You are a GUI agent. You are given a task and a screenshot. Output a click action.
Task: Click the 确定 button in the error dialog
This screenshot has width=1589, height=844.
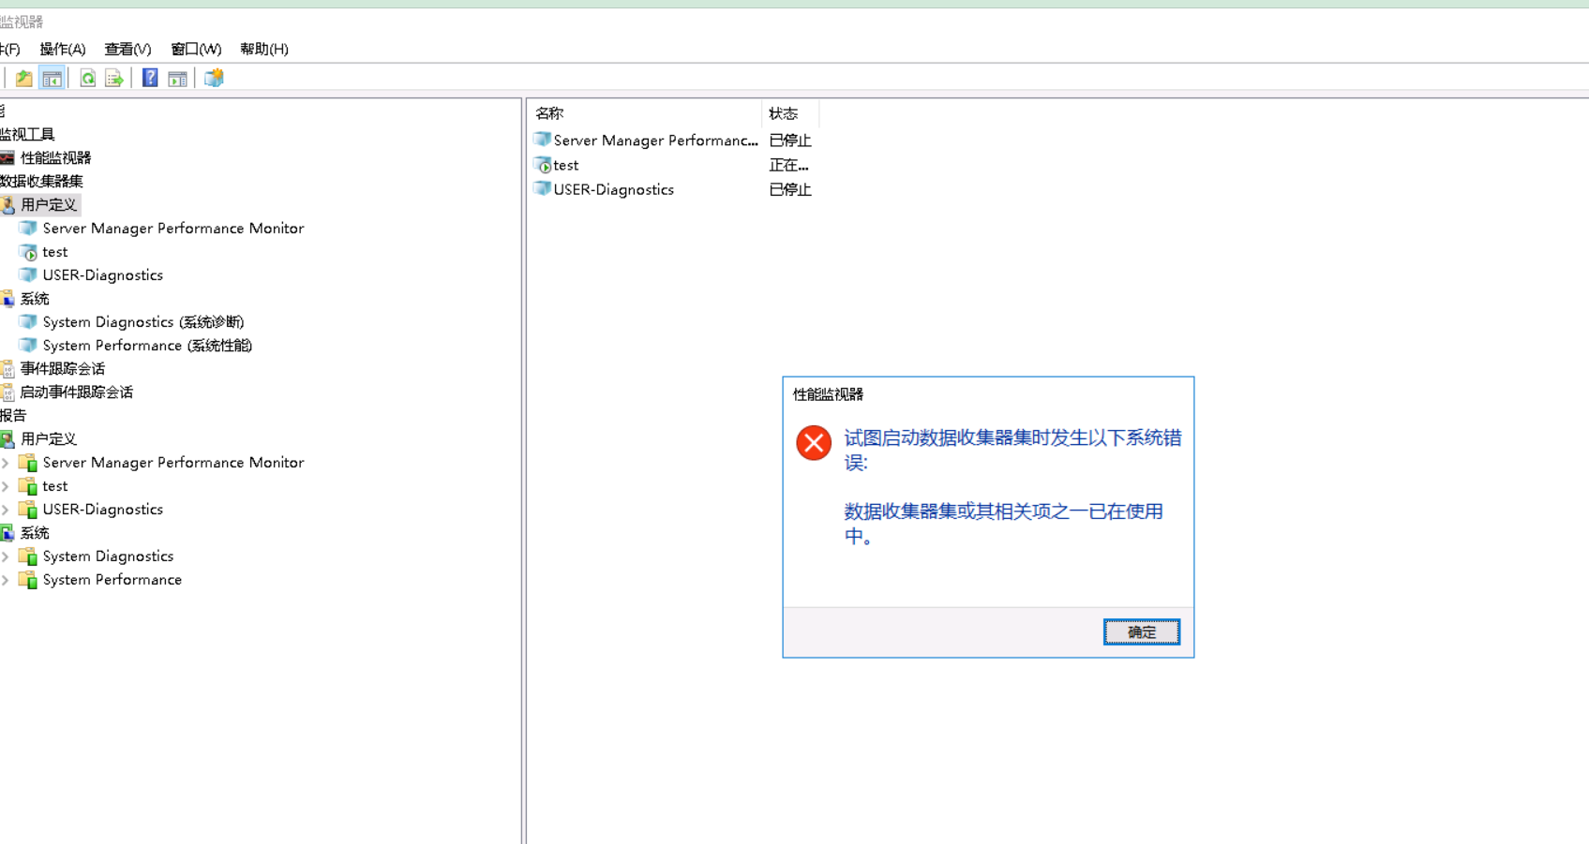1141,631
